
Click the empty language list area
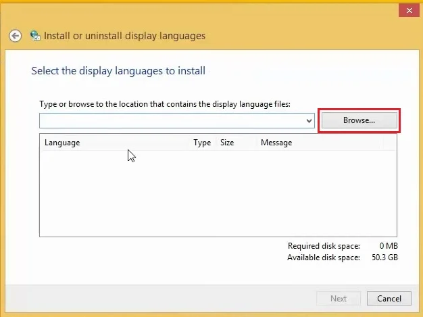point(218,193)
